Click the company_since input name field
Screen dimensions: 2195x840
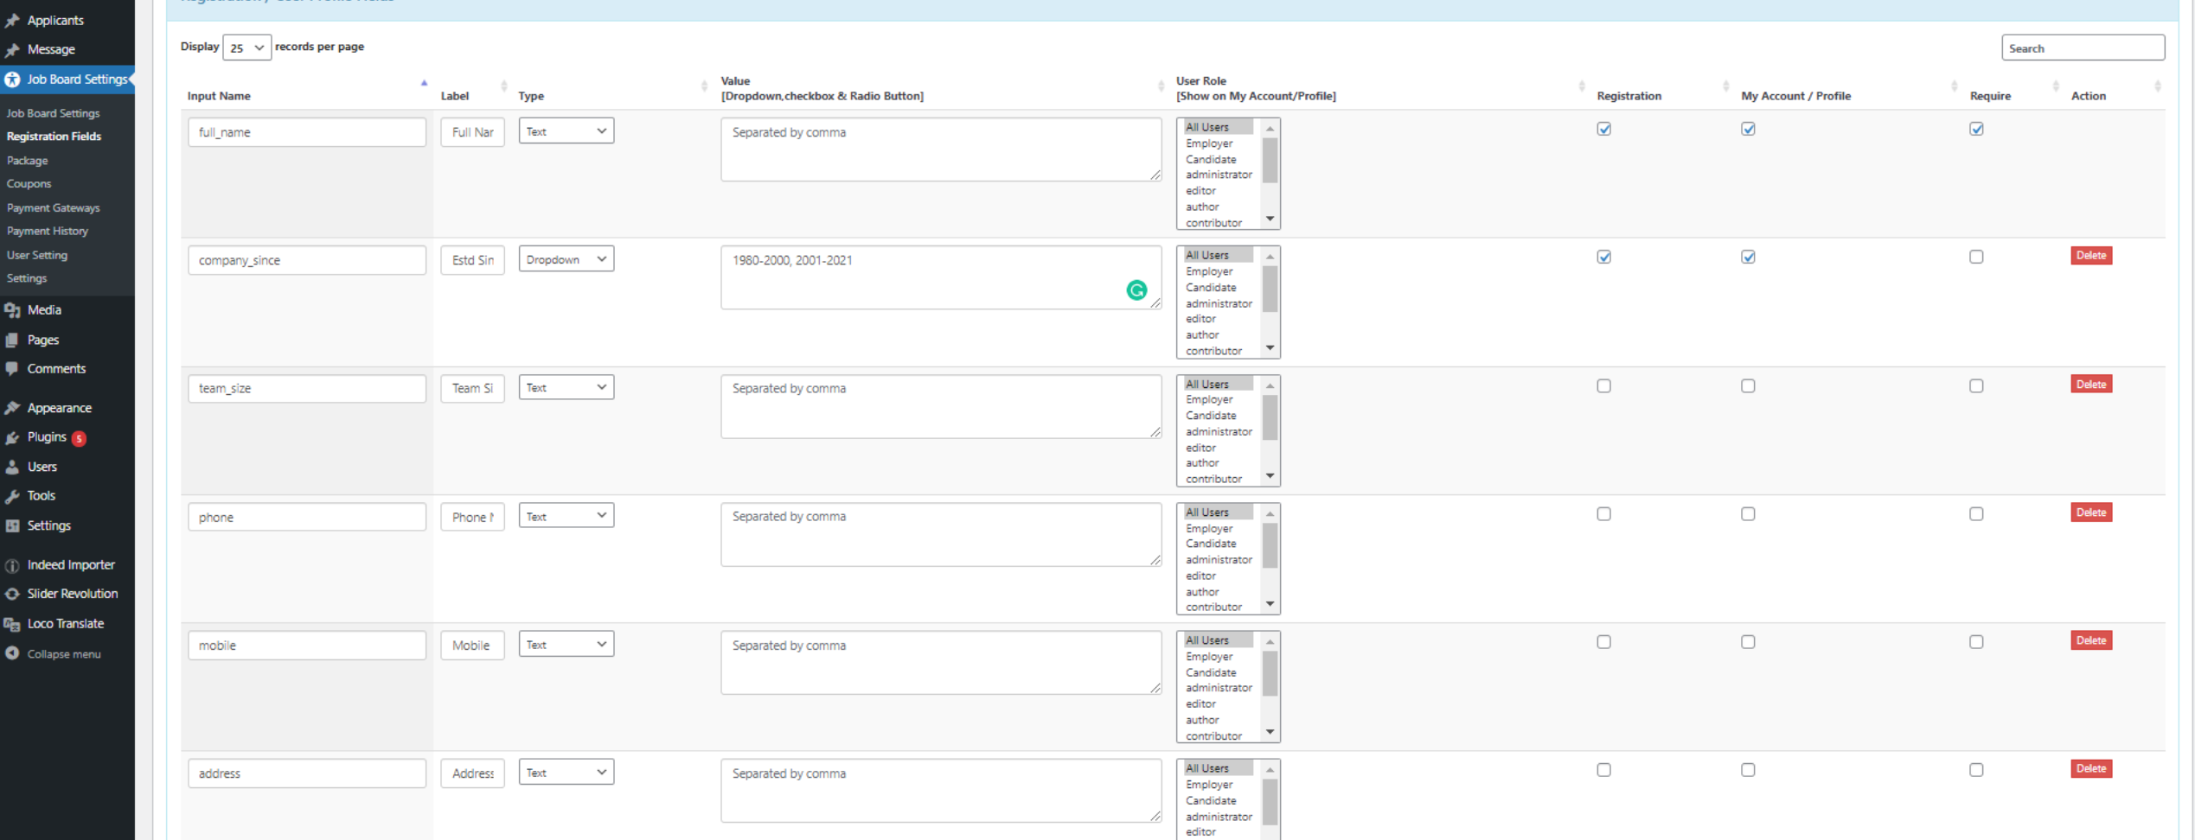[x=307, y=260]
